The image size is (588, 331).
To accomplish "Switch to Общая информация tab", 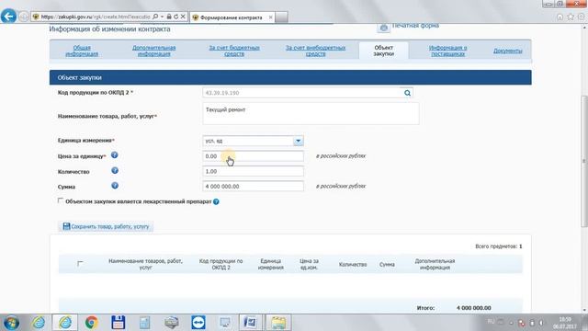I will (x=82, y=51).
